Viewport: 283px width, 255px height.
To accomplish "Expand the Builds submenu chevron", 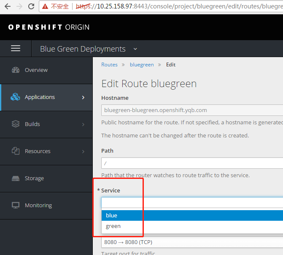I will [x=83, y=124].
